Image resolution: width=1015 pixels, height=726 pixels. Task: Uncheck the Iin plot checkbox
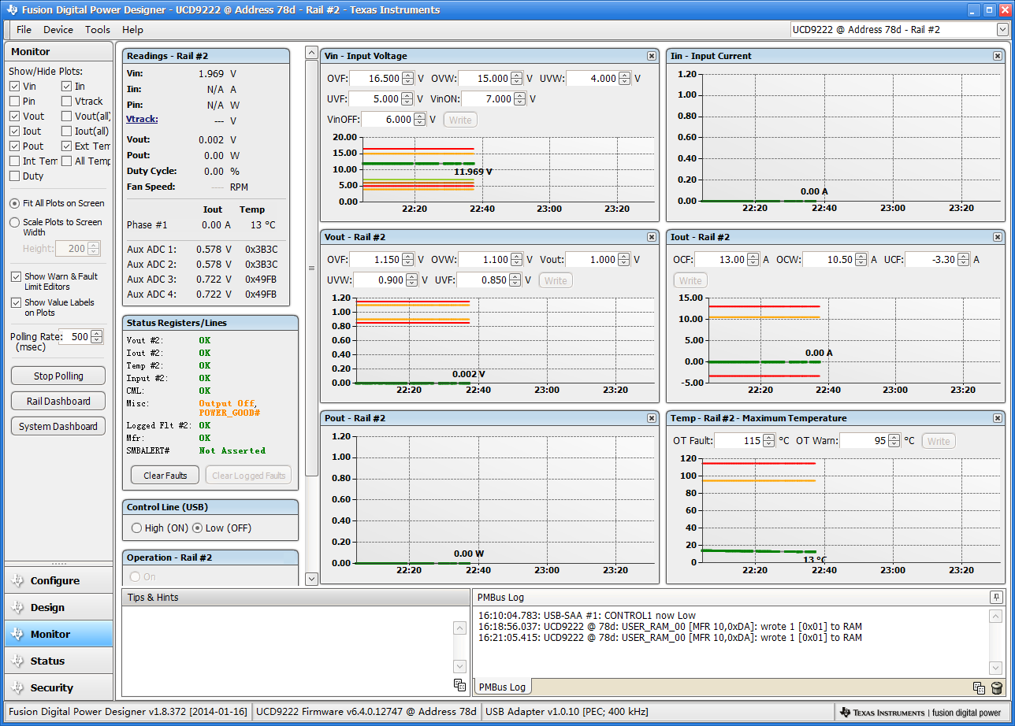click(x=66, y=87)
